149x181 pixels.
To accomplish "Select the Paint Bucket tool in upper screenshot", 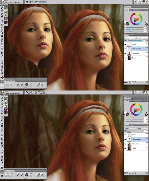I will 2,14.
